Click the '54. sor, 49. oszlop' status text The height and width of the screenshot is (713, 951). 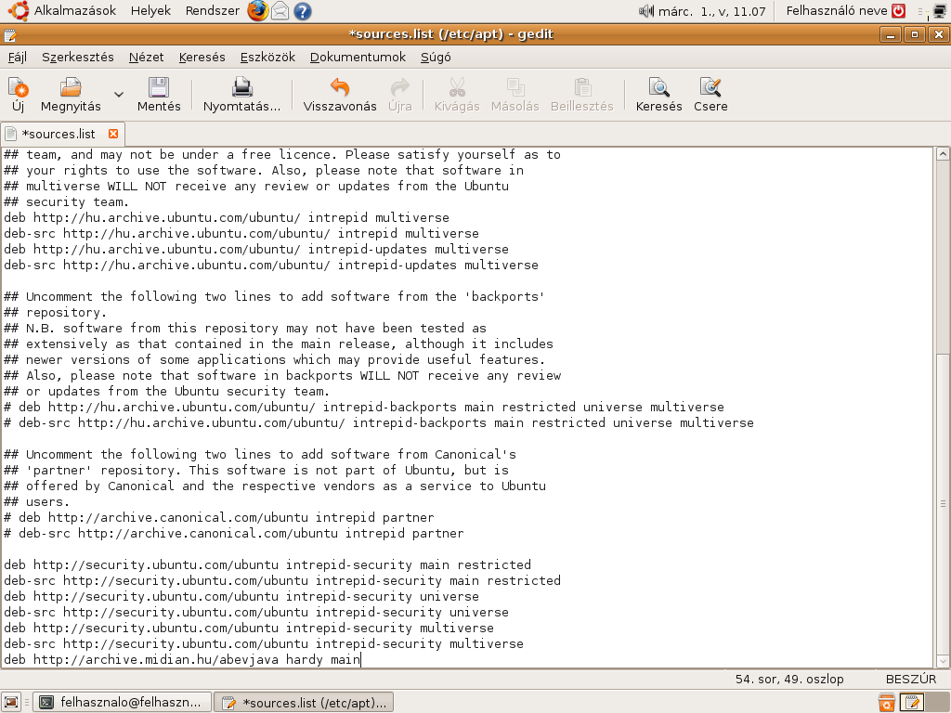pos(789,679)
